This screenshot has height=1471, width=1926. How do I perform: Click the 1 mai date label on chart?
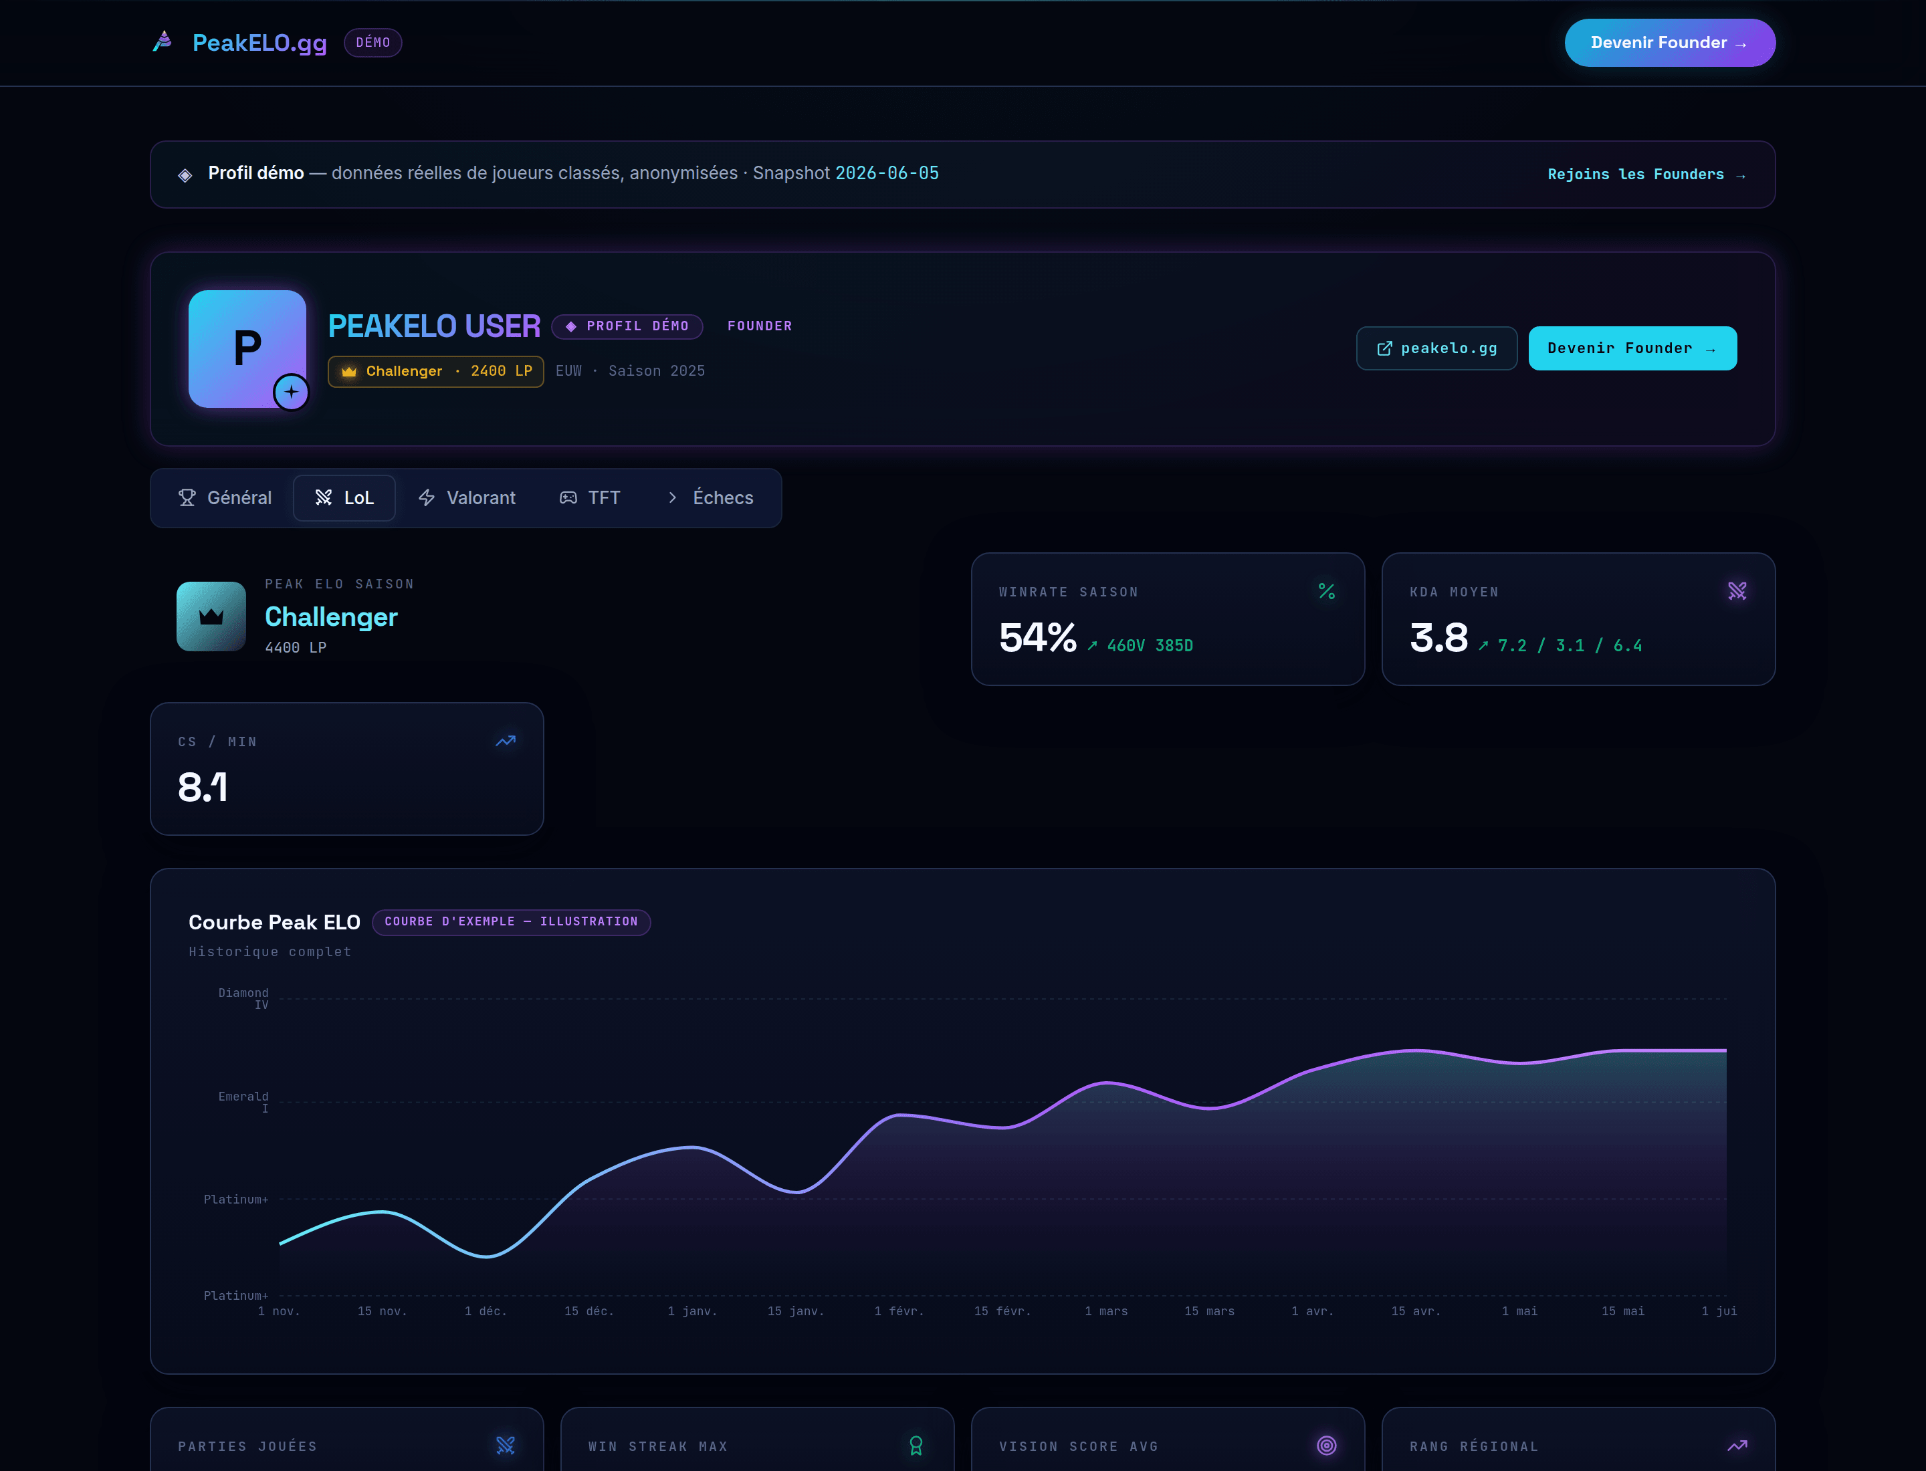click(x=1519, y=1312)
